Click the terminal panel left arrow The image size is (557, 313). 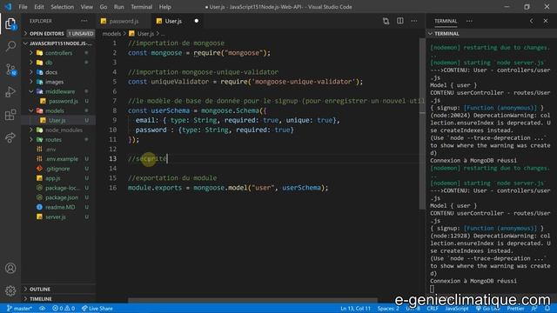(x=532, y=21)
